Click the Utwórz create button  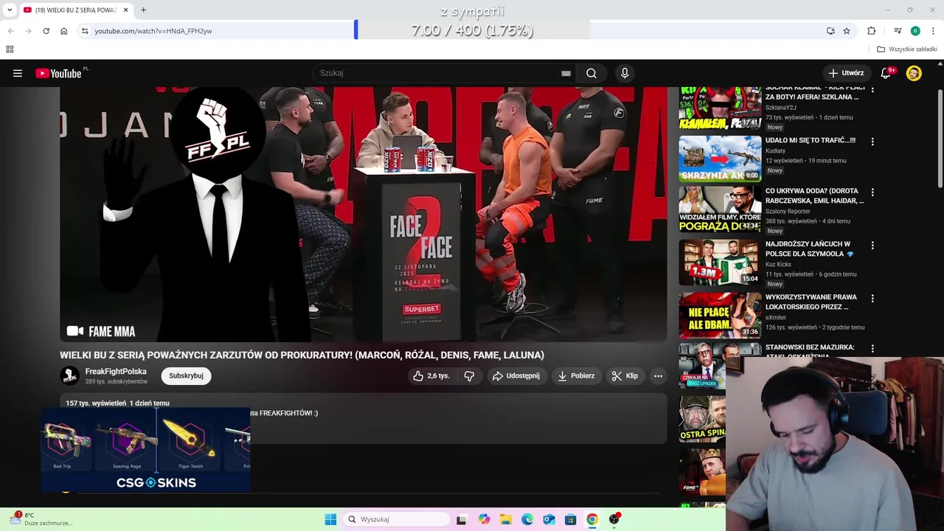click(x=846, y=73)
